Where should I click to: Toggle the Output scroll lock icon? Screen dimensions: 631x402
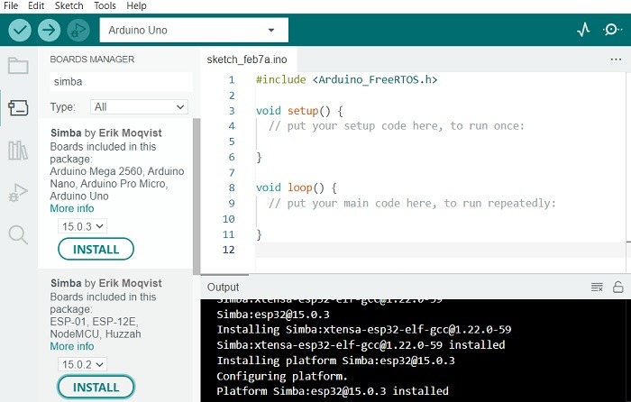point(617,288)
